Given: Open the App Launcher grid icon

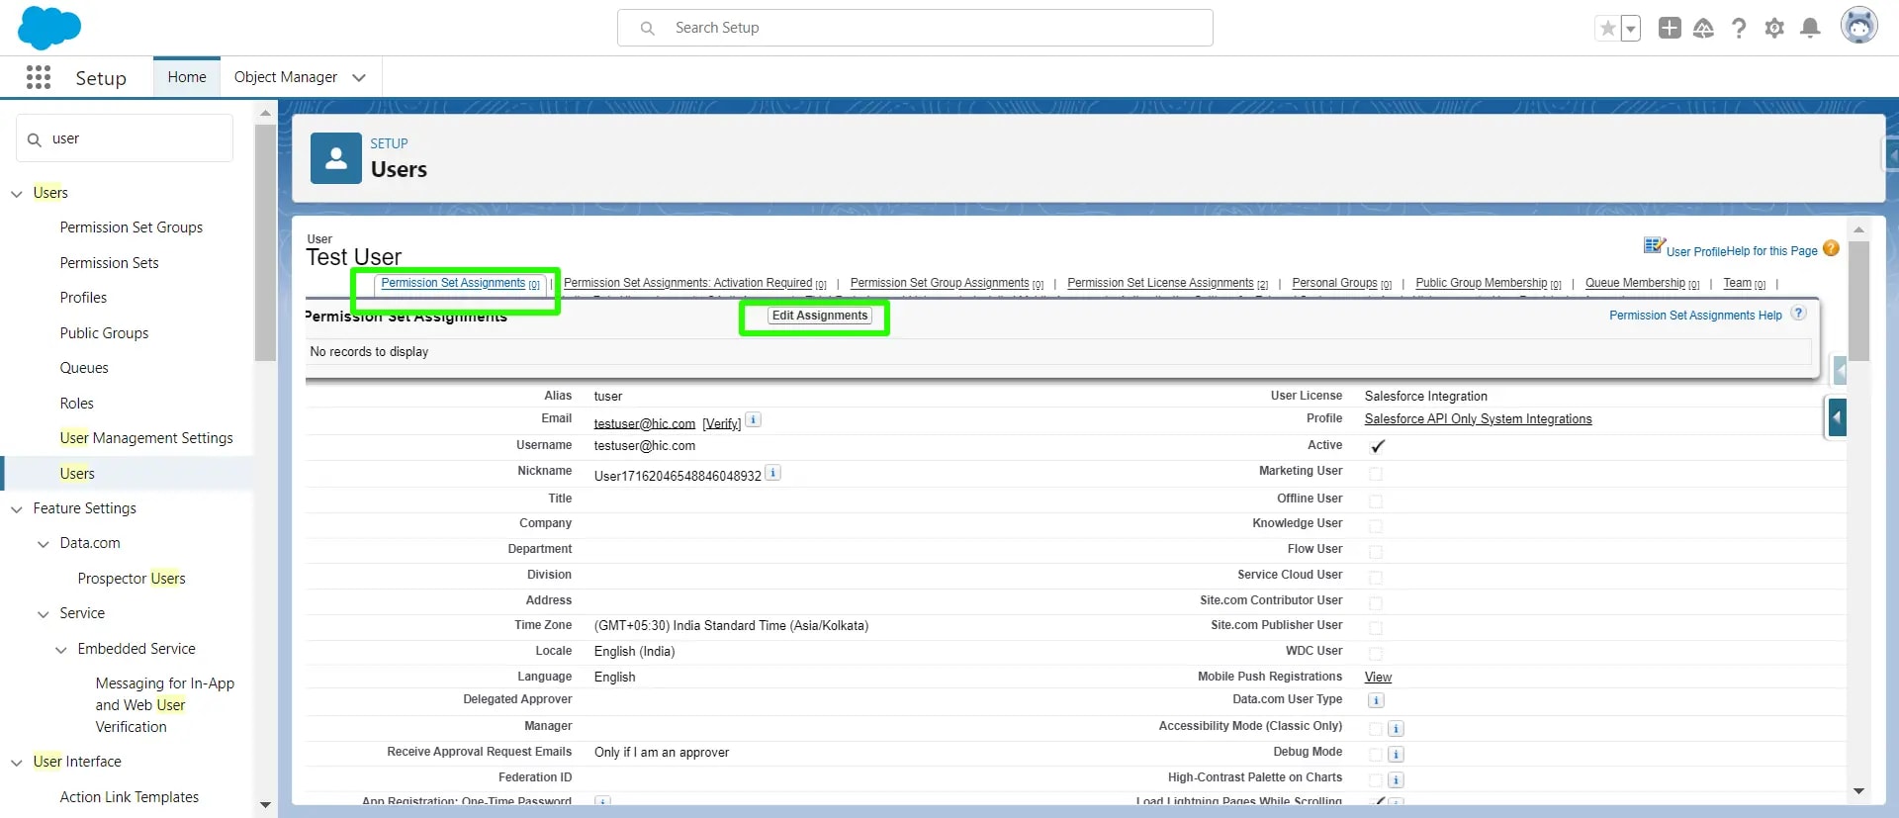Looking at the screenshot, I should (39, 77).
